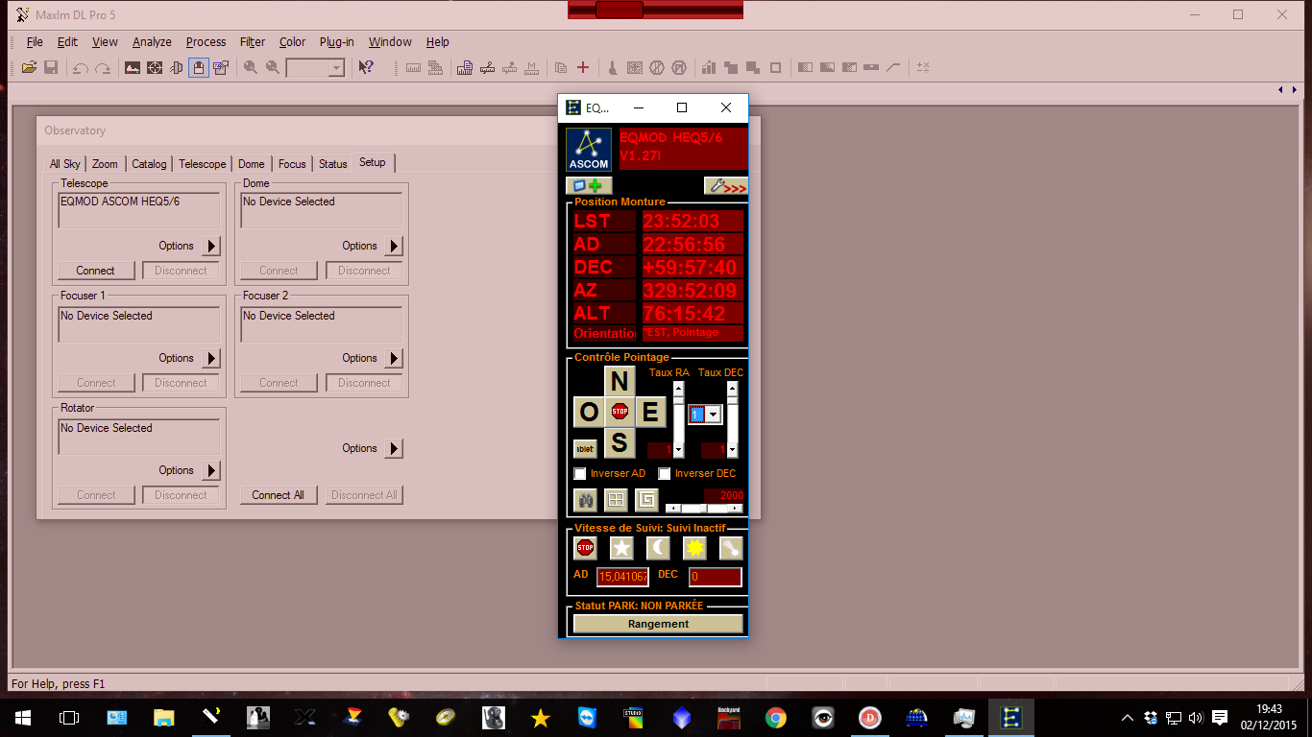Start sidereal tracking with the star button

pyautogui.click(x=621, y=548)
